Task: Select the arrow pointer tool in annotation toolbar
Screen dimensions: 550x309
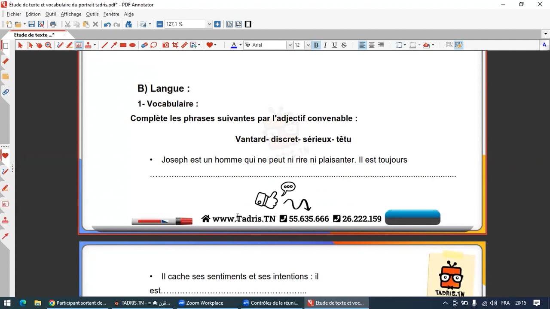Action: (x=20, y=45)
